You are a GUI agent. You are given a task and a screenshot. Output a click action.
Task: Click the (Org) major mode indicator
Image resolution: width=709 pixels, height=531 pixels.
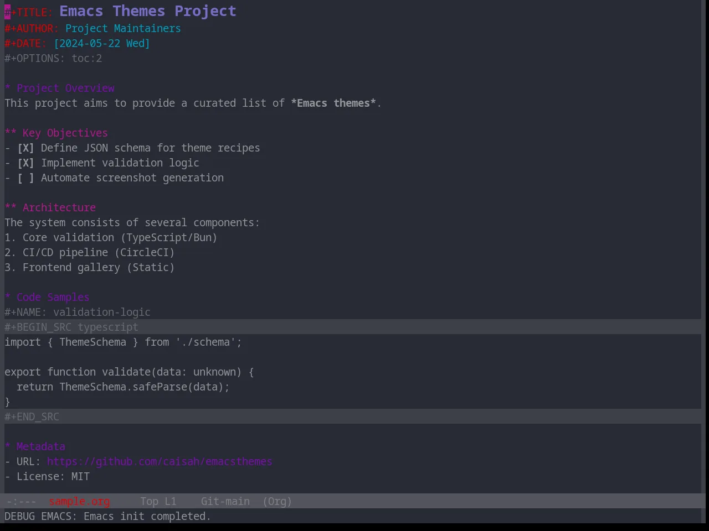(277, 502)
